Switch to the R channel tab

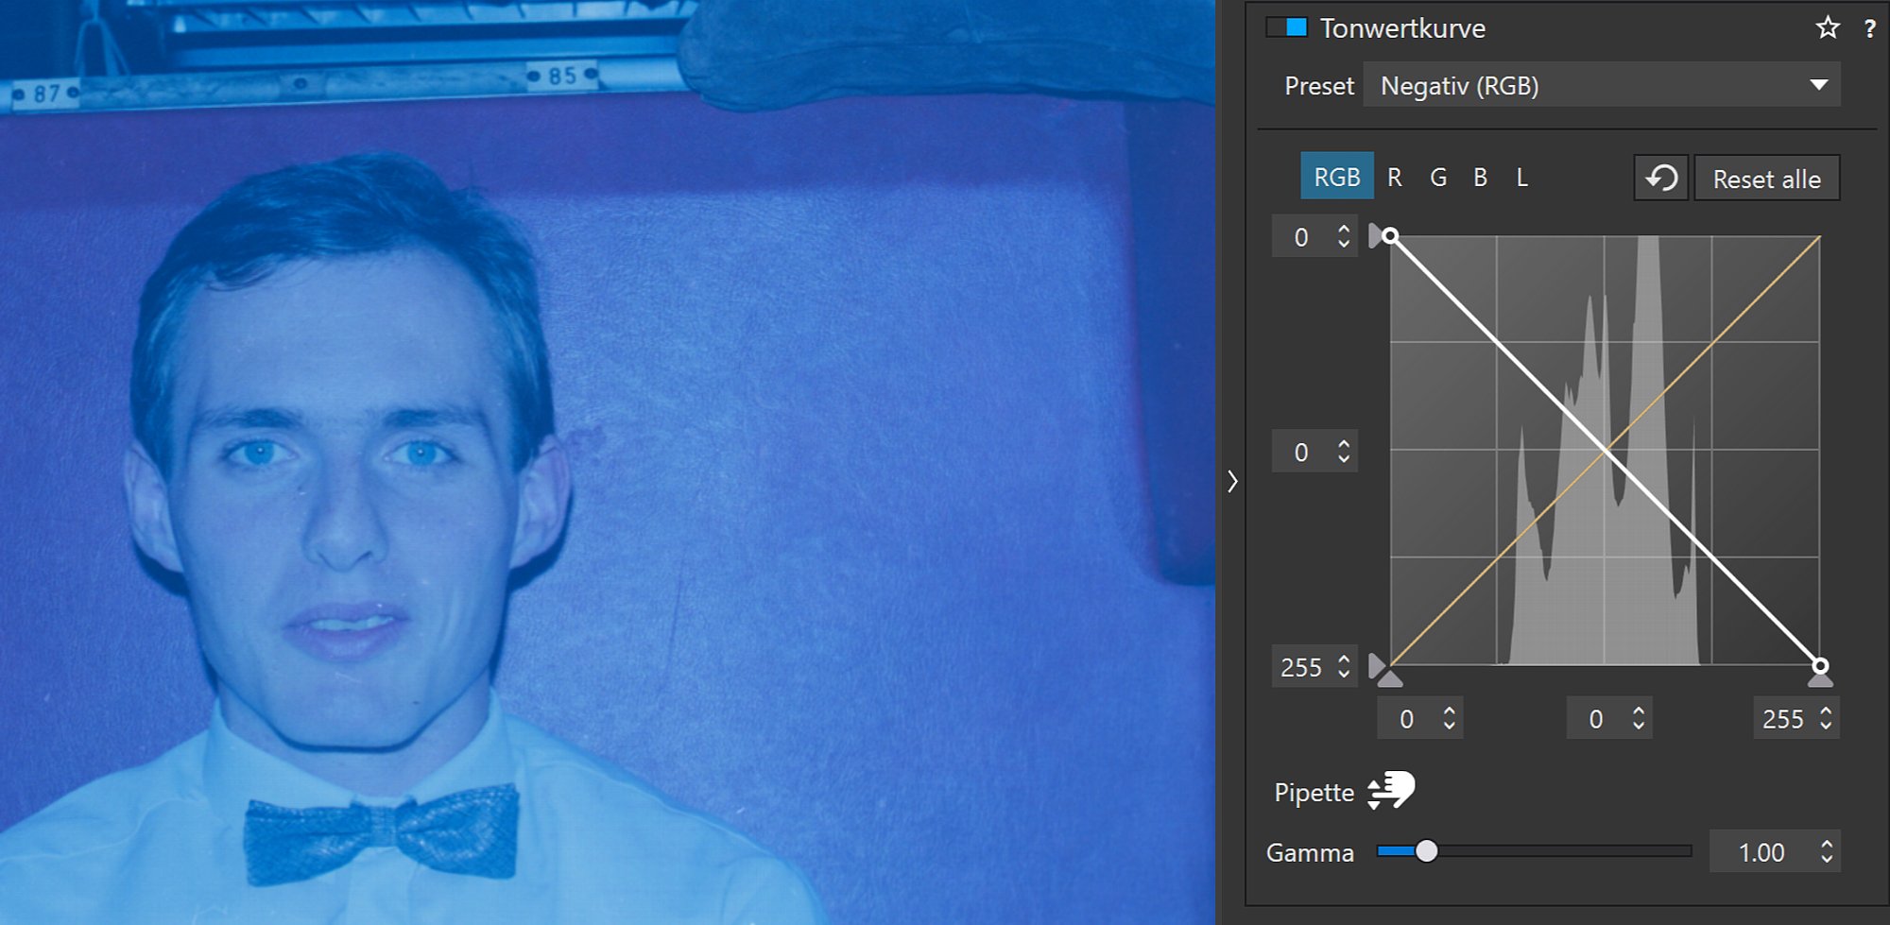pos(1394,177)
